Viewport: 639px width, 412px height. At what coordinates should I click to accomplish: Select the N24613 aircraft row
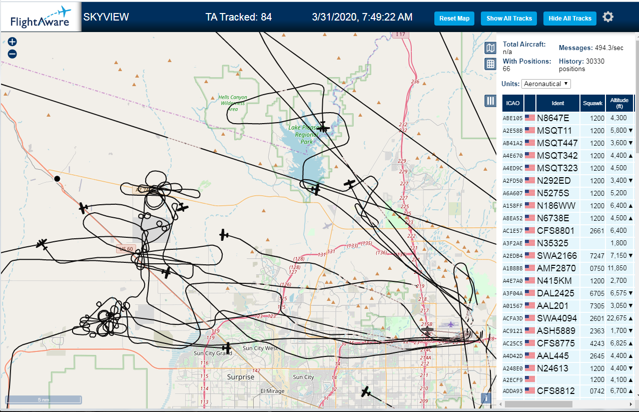[568, 368]
